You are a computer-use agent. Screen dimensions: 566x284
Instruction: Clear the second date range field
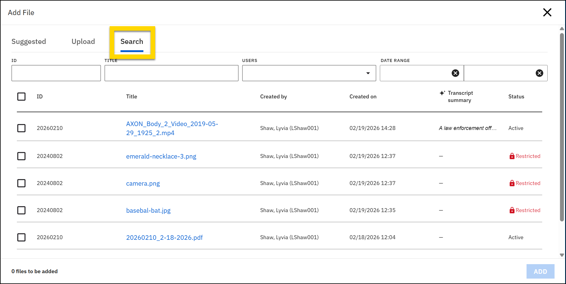(x=539, y=73)
